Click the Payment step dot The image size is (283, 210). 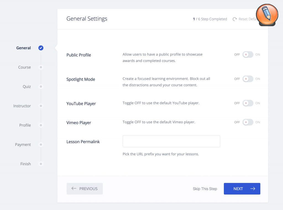[x=41, y=145]
